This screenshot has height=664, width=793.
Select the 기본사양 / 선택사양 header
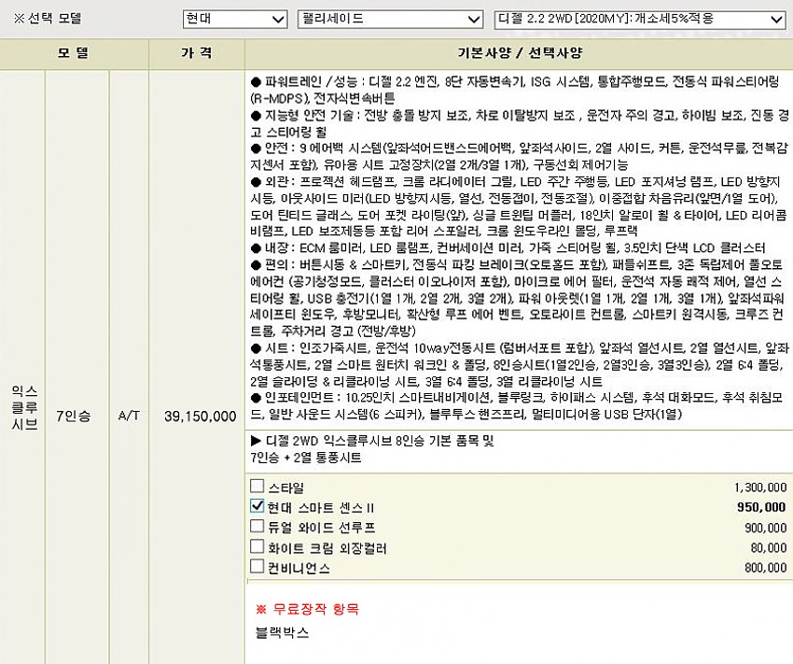tap(519, 53)
